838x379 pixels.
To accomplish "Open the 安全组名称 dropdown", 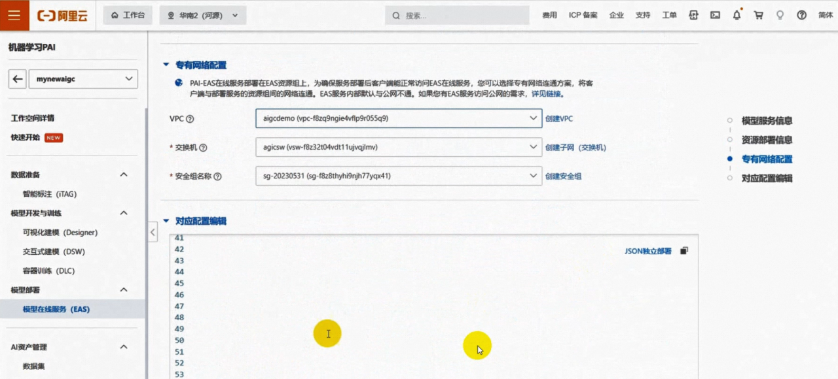I will point(532,175).
